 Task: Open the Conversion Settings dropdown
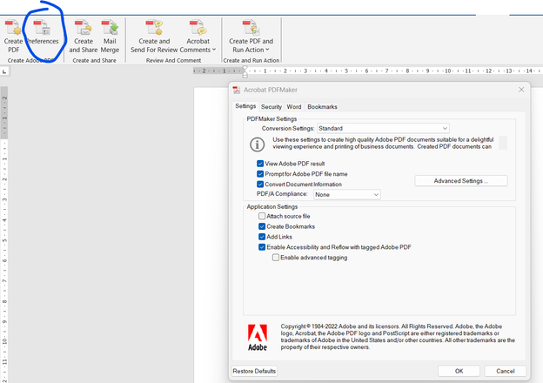coord(383,129)
